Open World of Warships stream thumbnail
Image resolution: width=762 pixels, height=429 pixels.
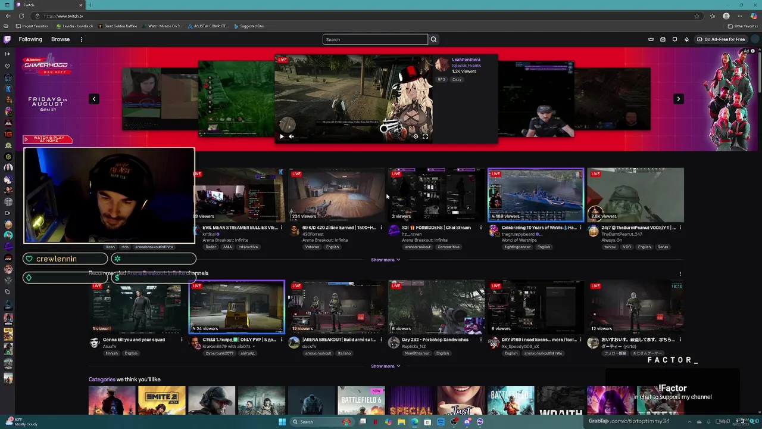(x=536, y=195)
